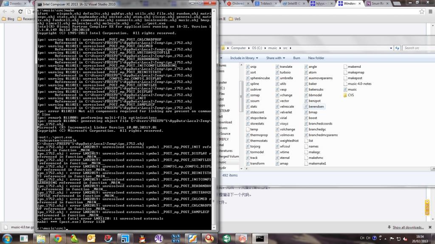Switch to the Intel® C Chrome tab
Image resolution: width=435 pixels, height=244 pixels.
coord(294,3)
